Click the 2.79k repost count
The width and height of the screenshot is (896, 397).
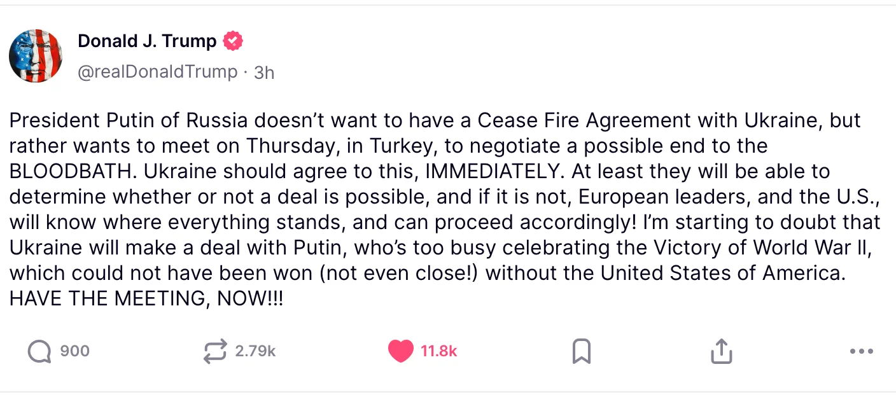(255, 351)
